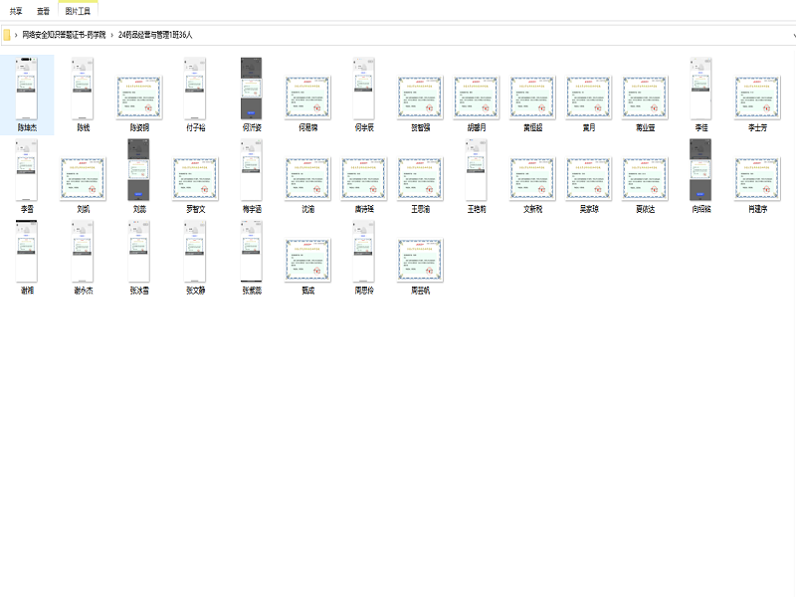
Task: Go to 网络安全知识答题证书-药学院 parent folder
Action: [x=63, y=35]
